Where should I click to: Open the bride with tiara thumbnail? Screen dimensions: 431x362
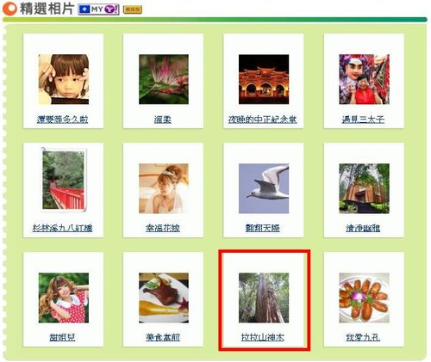[x=164, y=188]
